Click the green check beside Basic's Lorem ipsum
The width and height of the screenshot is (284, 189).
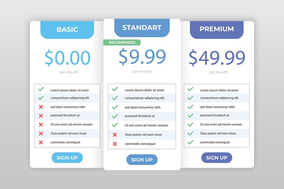(x=41, y=89)
